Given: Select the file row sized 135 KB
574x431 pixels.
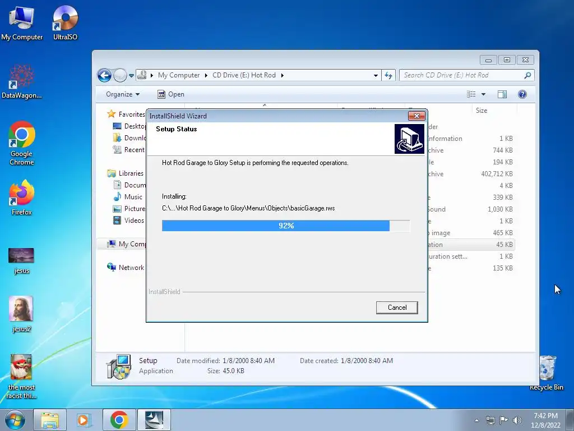Looking at the screenshot, I should coord(471,268).
